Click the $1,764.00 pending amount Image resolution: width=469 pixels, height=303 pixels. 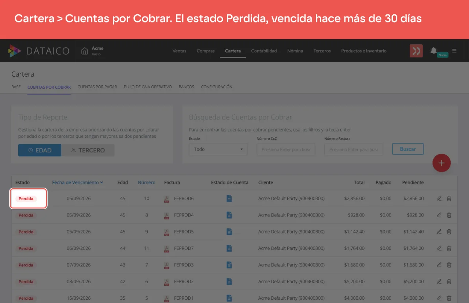click(414, 248)
